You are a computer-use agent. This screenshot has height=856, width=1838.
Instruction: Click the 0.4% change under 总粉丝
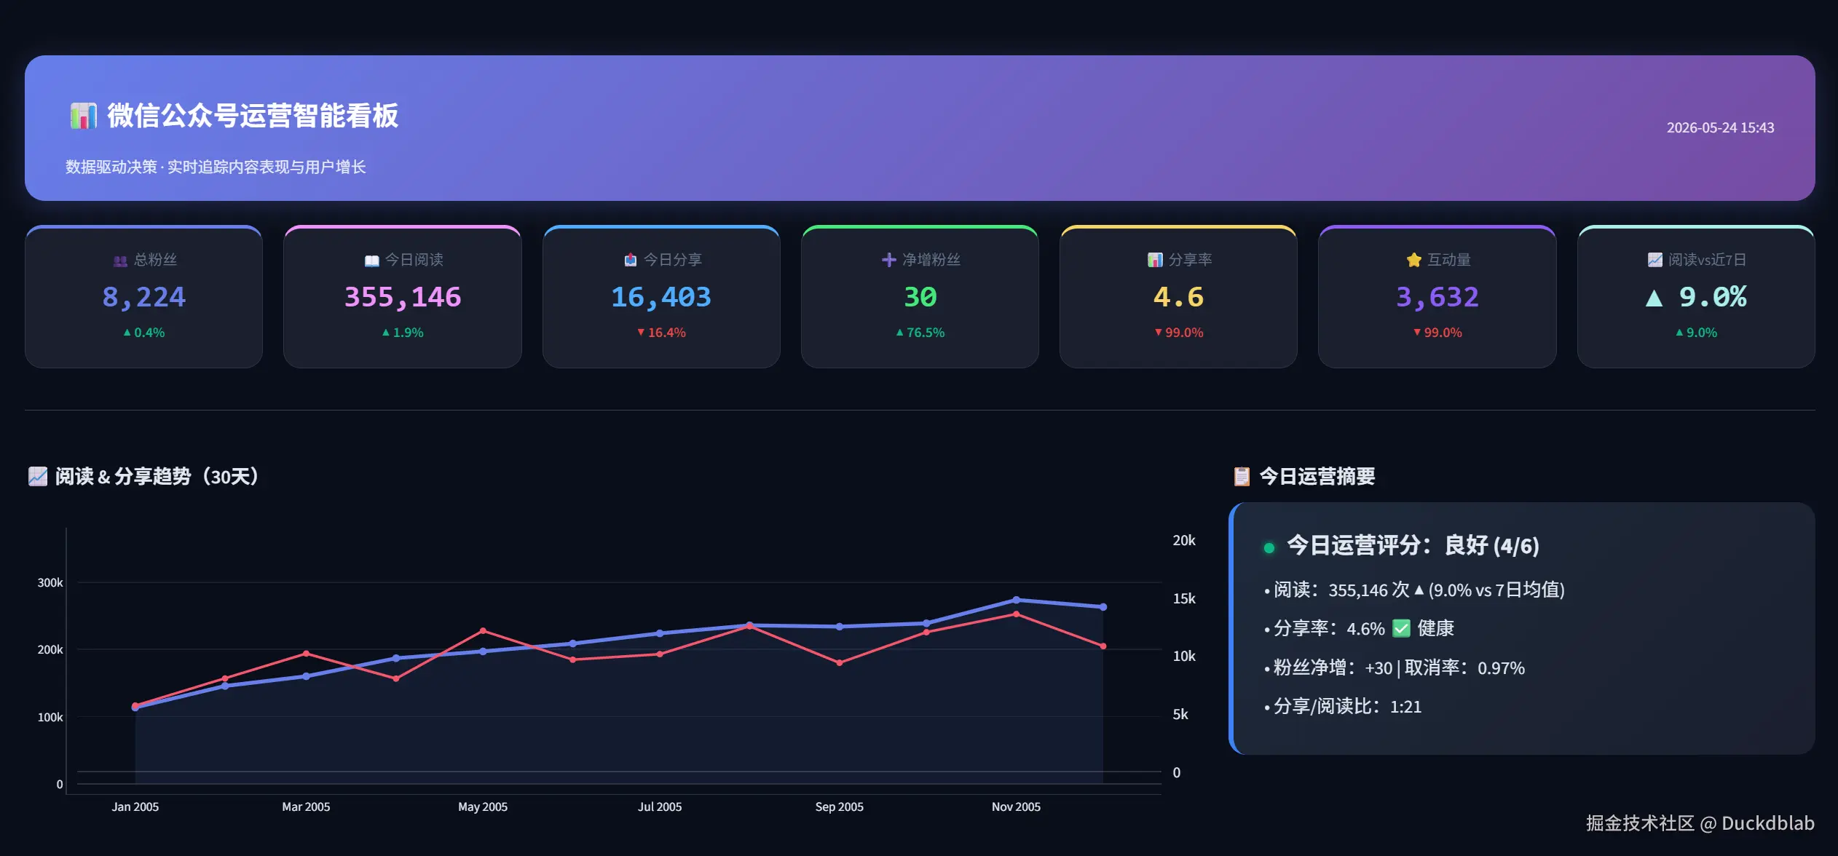(x=144, y=333)
